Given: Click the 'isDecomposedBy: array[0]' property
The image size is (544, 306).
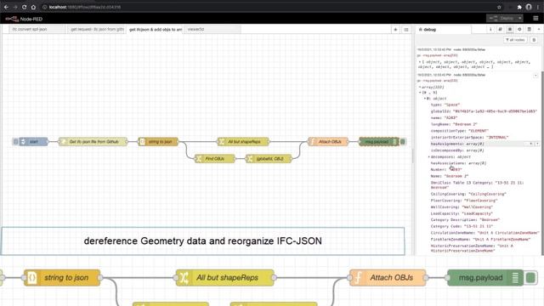Looking at the screenshot, I should tap(457, 150).
